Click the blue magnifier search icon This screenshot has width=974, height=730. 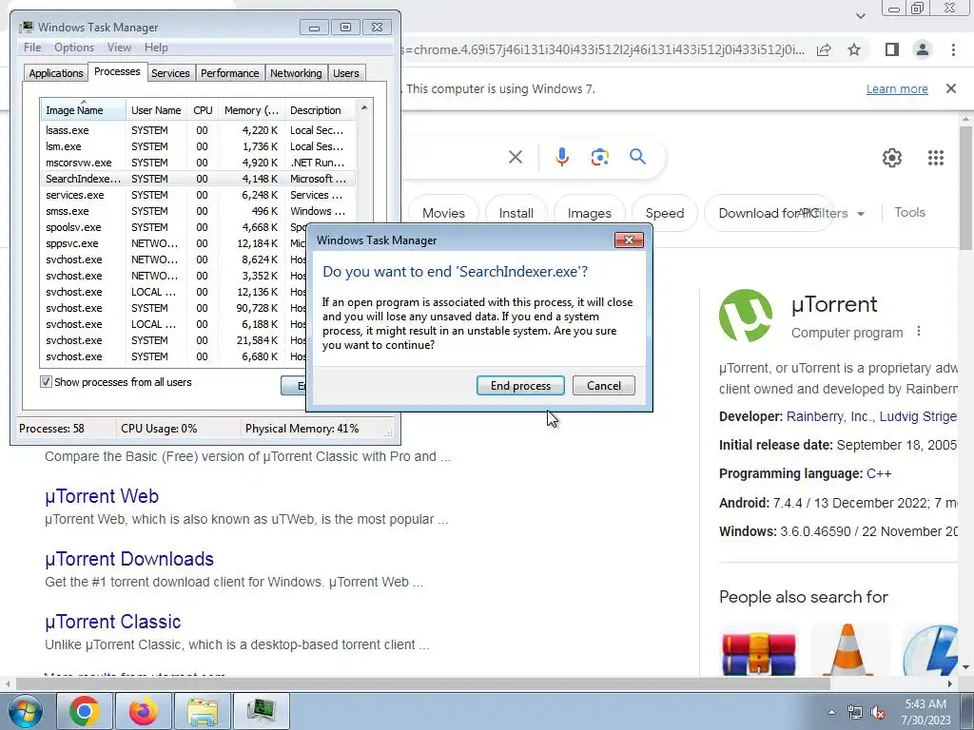point(637,157)
